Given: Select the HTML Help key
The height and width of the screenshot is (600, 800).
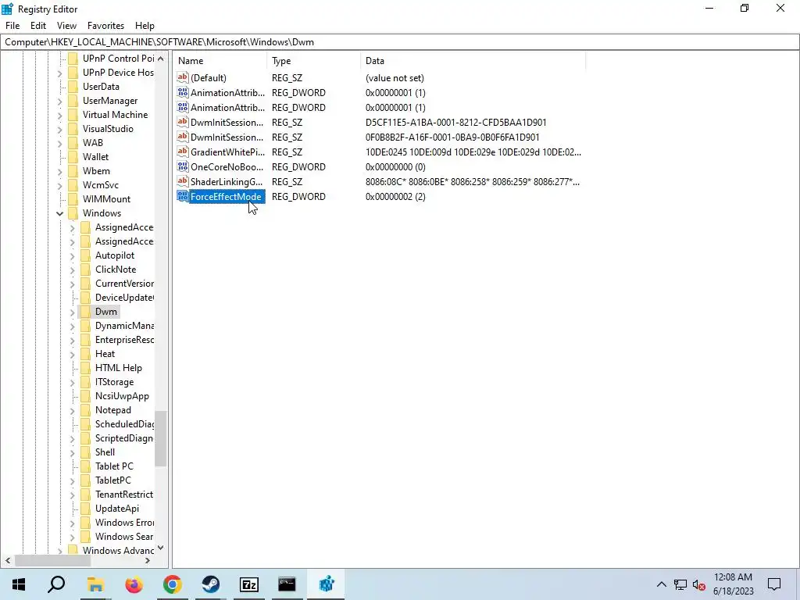Looking at the screenshot, I should [x=119, y=368].
